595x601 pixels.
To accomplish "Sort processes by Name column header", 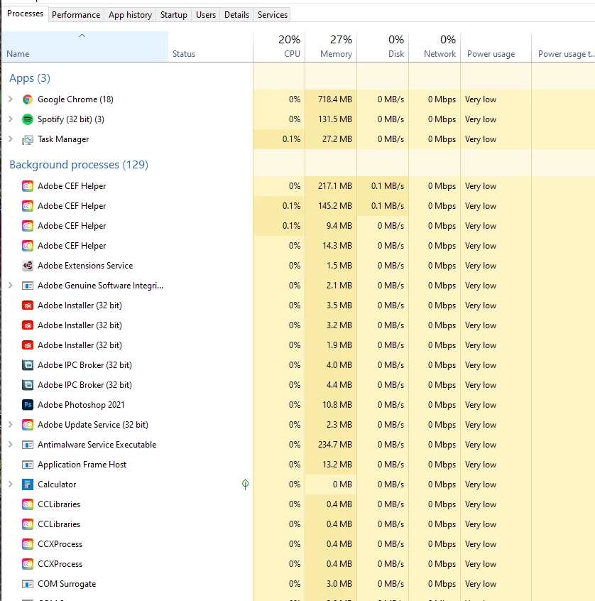I will pos(85,47).
